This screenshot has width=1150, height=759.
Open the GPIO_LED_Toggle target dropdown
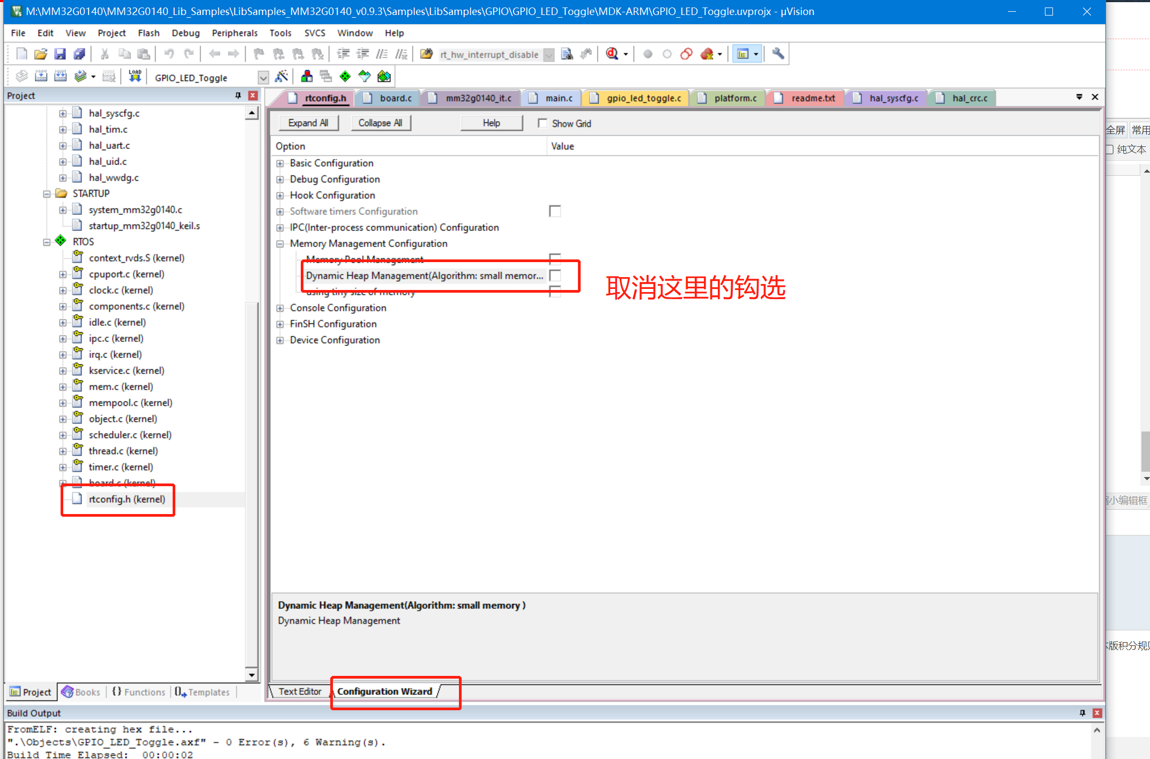263,78
